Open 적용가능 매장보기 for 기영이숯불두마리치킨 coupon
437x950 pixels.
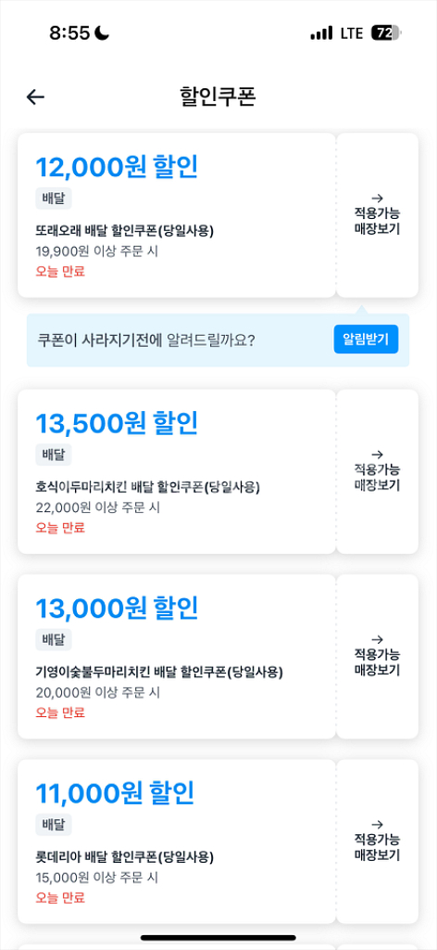click(x=377, y=657)
